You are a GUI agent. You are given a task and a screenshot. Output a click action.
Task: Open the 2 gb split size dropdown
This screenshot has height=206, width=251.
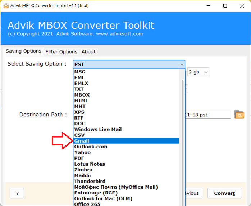tap(198, 72)
